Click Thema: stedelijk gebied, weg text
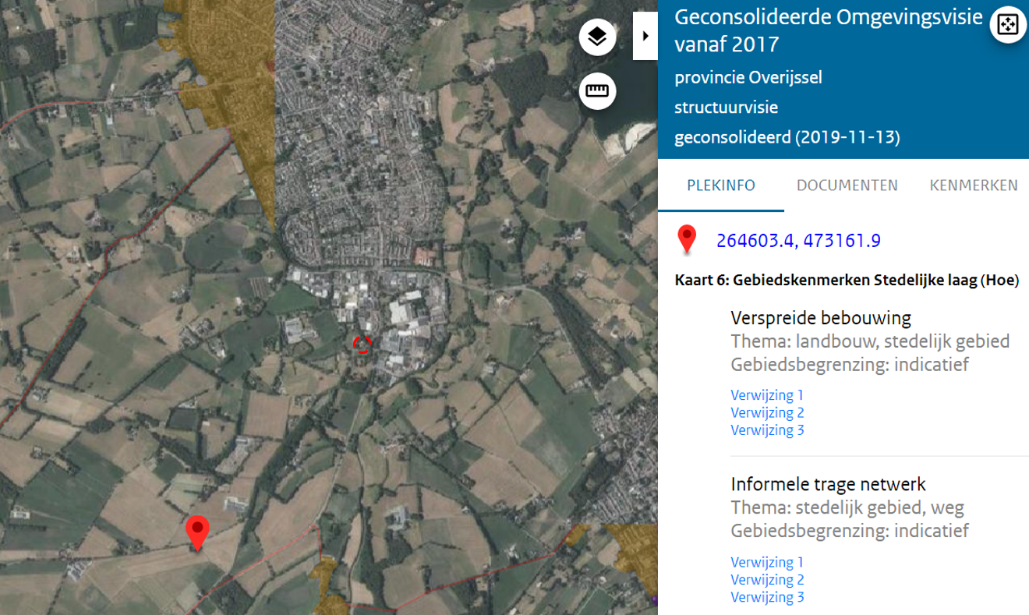 pos(847,508)
